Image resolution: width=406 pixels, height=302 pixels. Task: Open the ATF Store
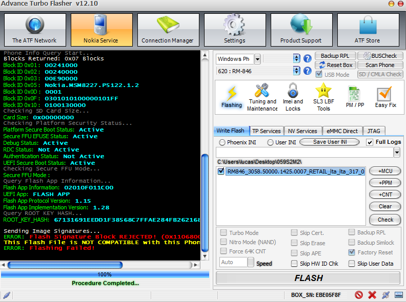(x=368, y=30)
